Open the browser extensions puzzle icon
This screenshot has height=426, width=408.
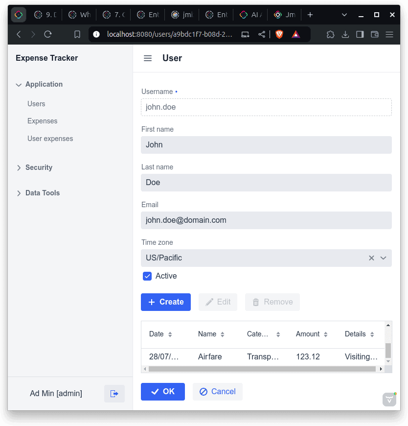click(330, 34)
